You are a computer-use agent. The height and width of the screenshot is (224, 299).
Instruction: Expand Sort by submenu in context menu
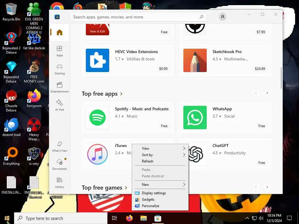[160, 155]
